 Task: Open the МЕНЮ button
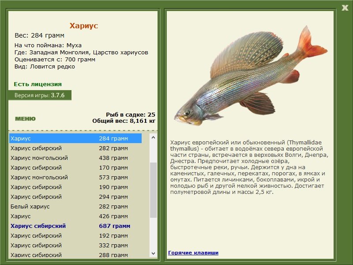pyautogui.click(x=25, y=119)
